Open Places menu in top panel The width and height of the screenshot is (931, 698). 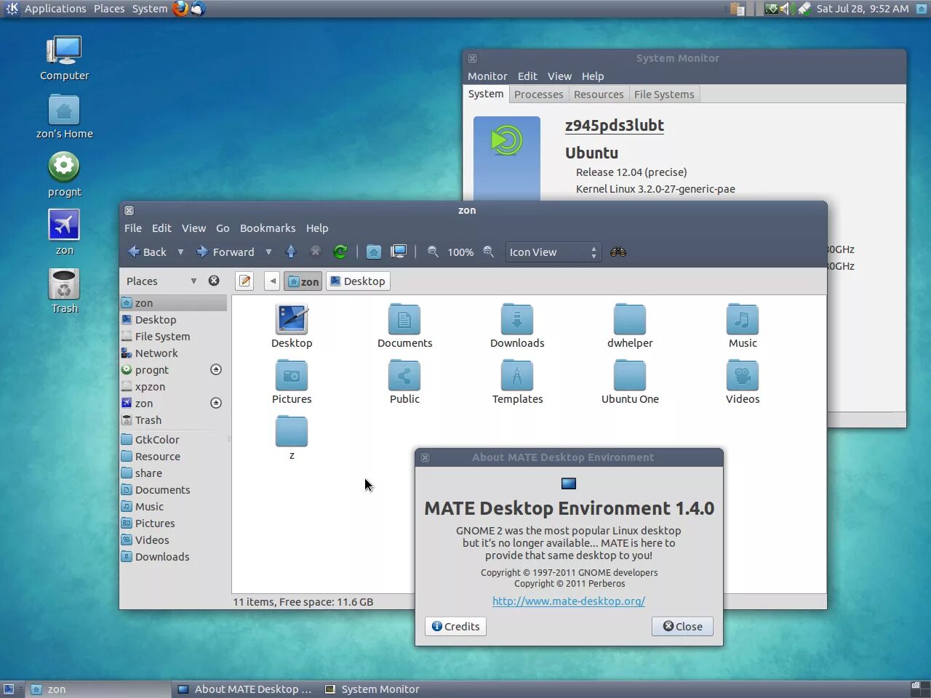click(x=109, y=9)
